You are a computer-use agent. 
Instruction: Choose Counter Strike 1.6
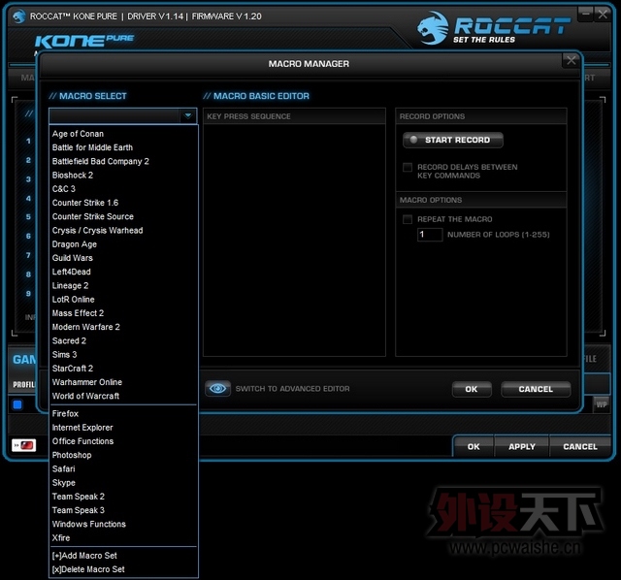[x=123, y=203]
